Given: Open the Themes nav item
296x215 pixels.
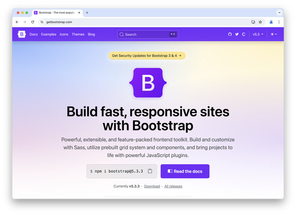Looking at the screenshot, I should coord(78,34).
